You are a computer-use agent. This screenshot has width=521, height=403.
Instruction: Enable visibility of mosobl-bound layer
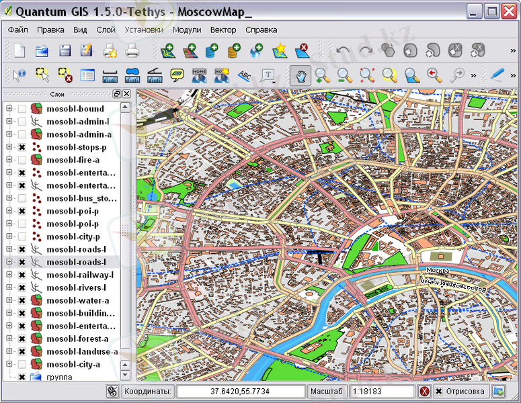pos(22,109)
